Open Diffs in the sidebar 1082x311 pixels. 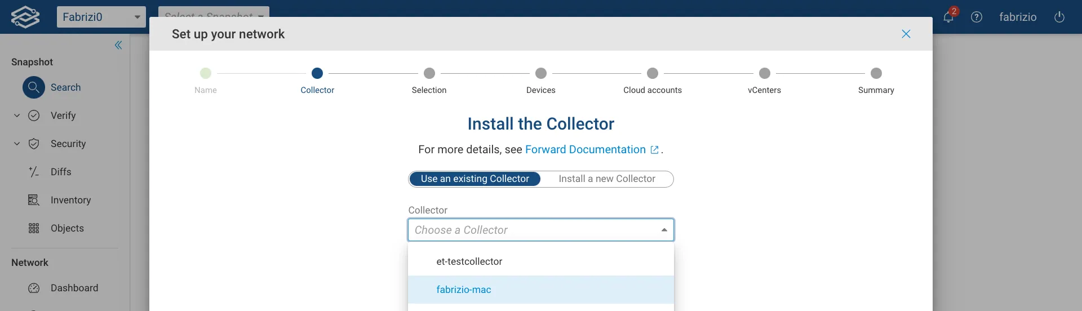point(61,172)
